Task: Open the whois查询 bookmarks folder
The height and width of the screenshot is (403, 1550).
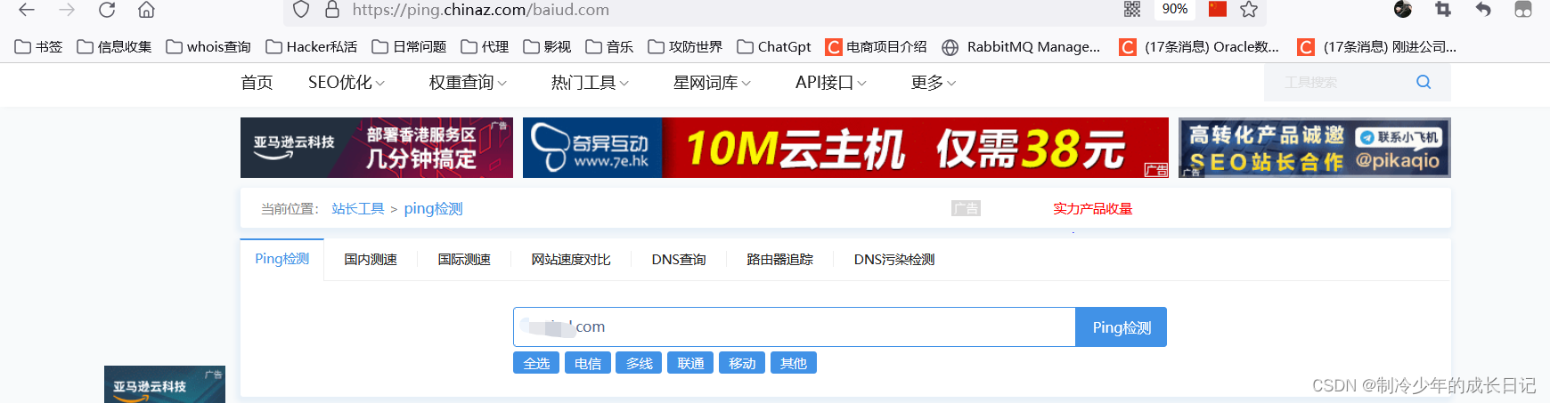Action: click(x=208, y=47)
